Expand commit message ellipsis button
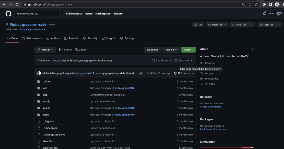 [x=141, y=73]
